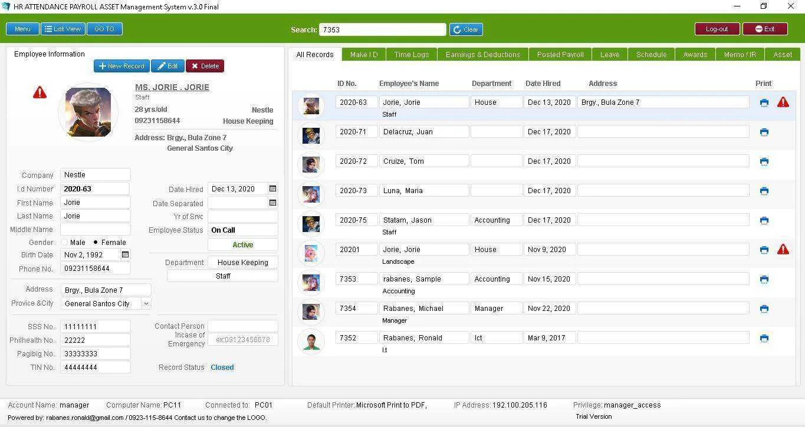Print the record for Statam, Jason

(764, 220)
